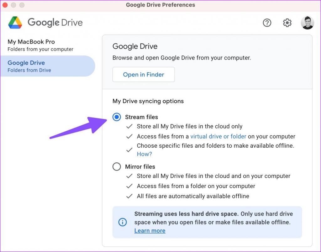The width and height of the screenshot is (321, 252).
Task: Open settings via the gear icon
Action: 287,23
